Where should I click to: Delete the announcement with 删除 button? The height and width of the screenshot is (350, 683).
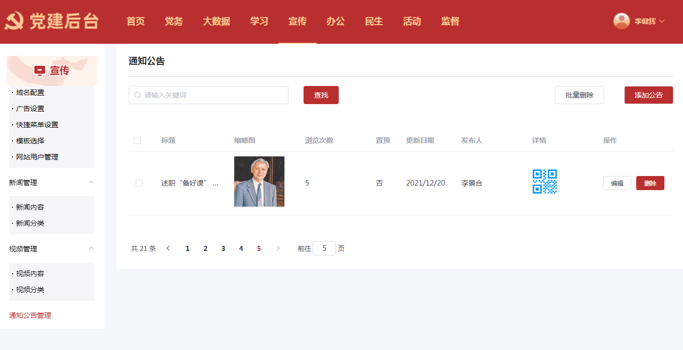[x=650, y=183]
